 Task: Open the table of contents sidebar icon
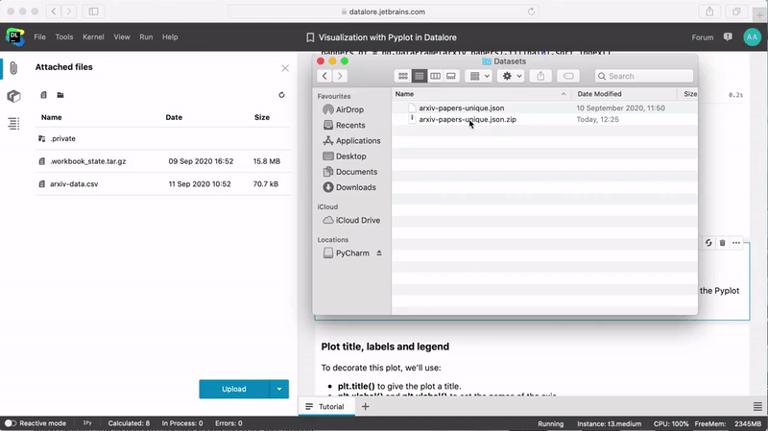click(13, 124)
